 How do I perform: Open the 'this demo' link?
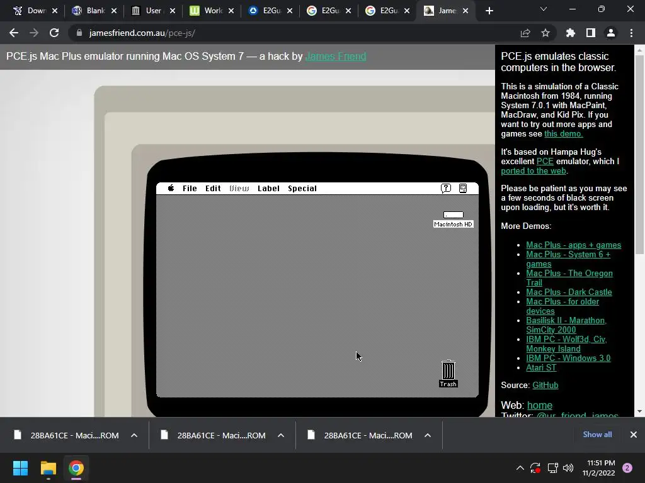pyautogui.click(x=563, y=133)
